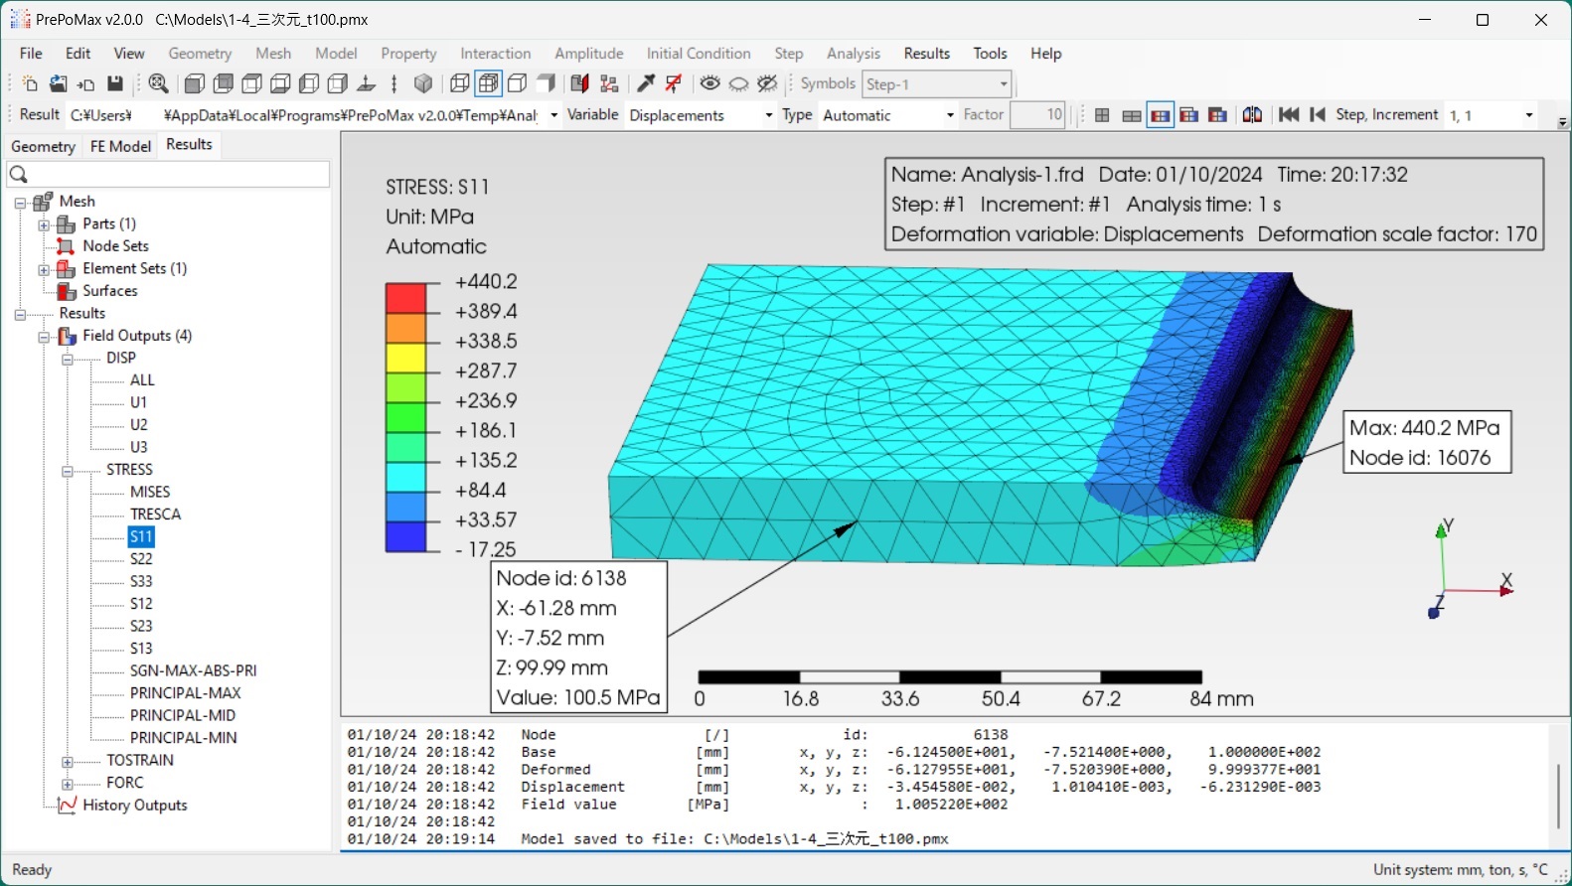
Task: Select the MISES stress result
Action: click(150, 492)
